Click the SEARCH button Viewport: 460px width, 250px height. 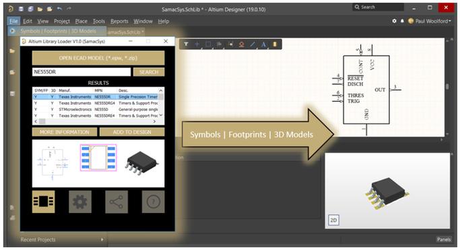coord(149,72)
